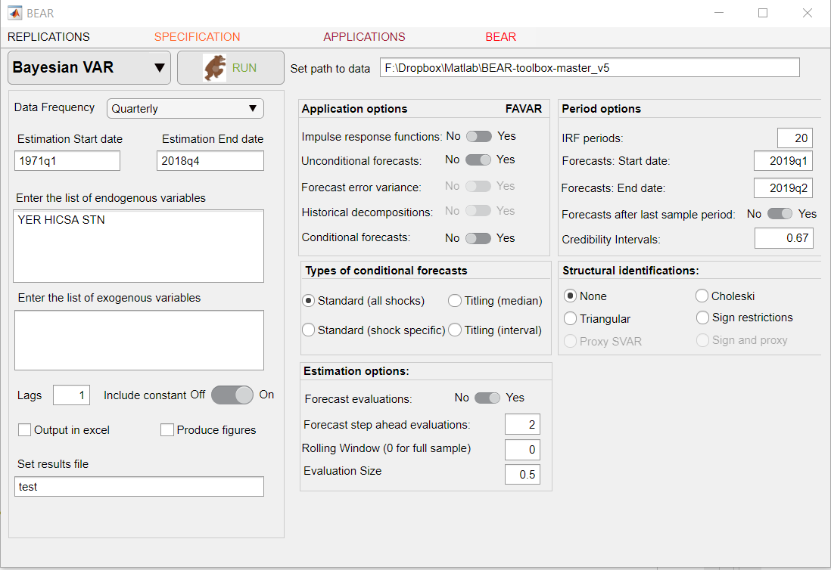Select Standard (shock specific) radio button
The height and width of the screenshot is (570, 831).
tap(309, 330)
